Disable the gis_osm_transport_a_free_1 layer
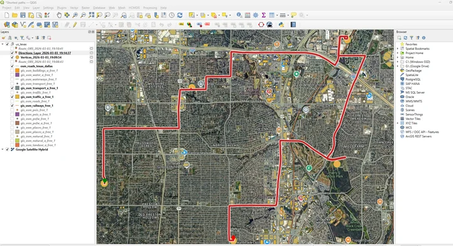The image size is (453, 246). 12,88
